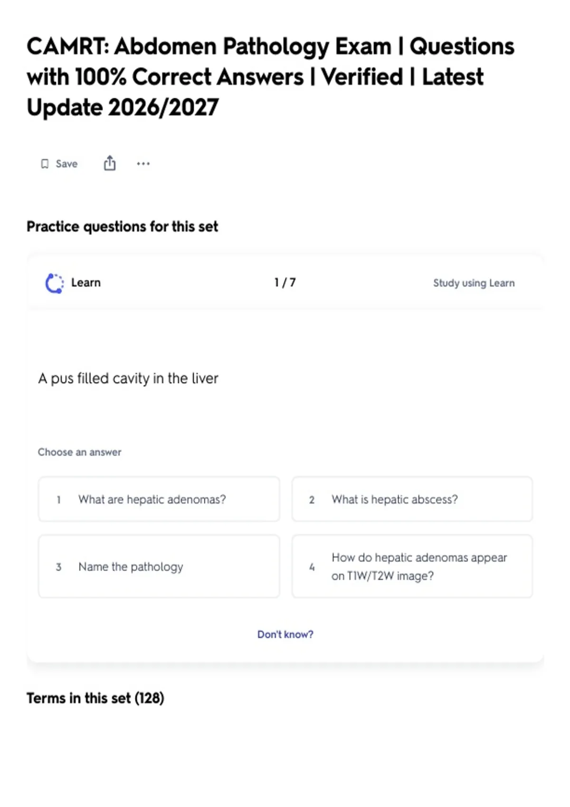Choose the 'Name the pathology' answer
Image resolution: width=570 pixels, height=807 pixels.
pos(159,566)
